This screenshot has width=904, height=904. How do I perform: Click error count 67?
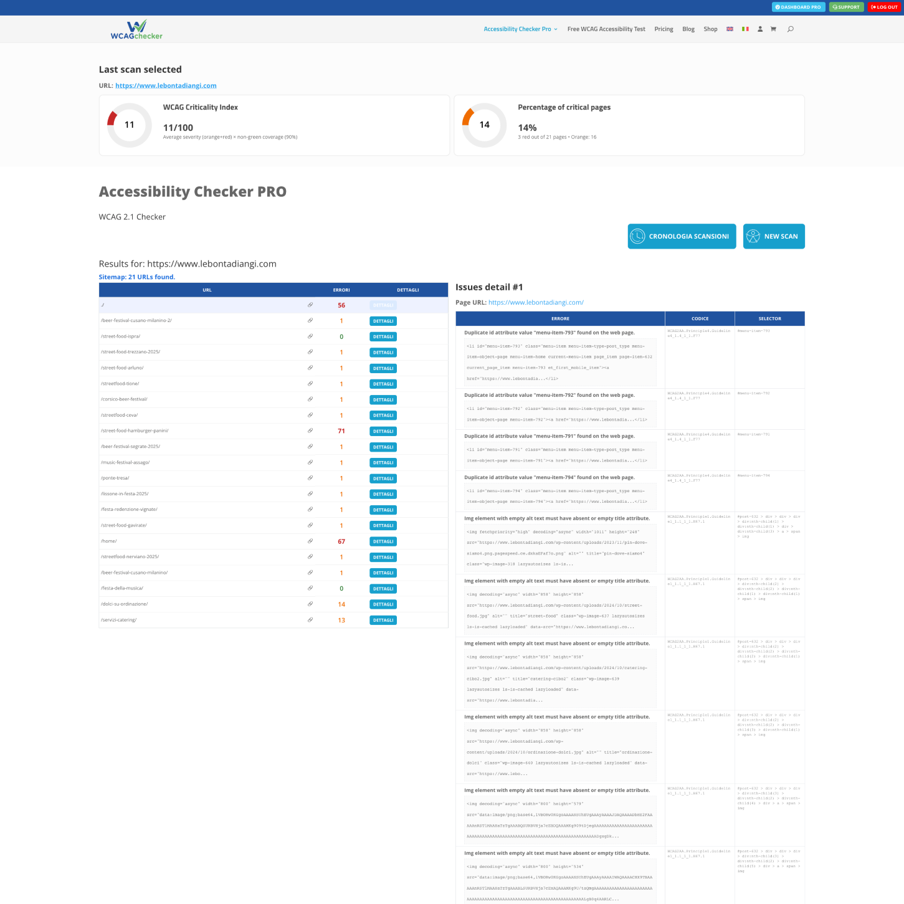click(x=341, y=541)
